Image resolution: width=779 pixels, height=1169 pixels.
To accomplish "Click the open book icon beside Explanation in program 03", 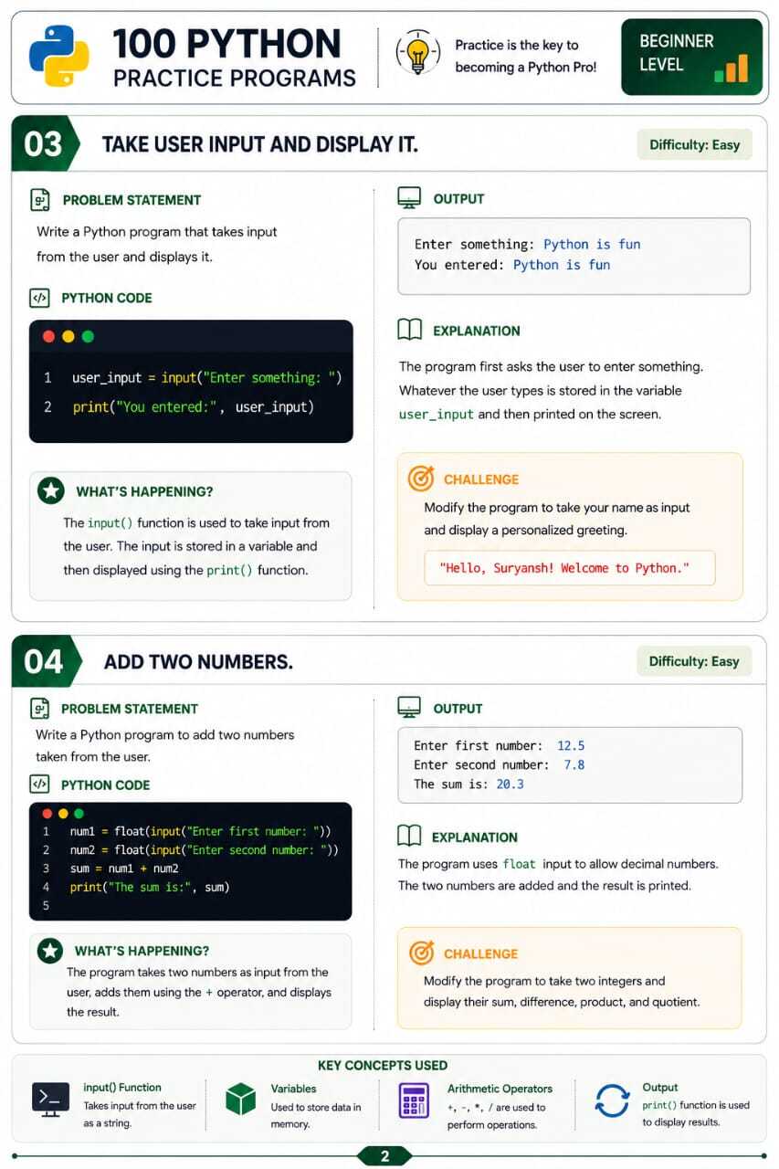I will (x=410, y=330).
